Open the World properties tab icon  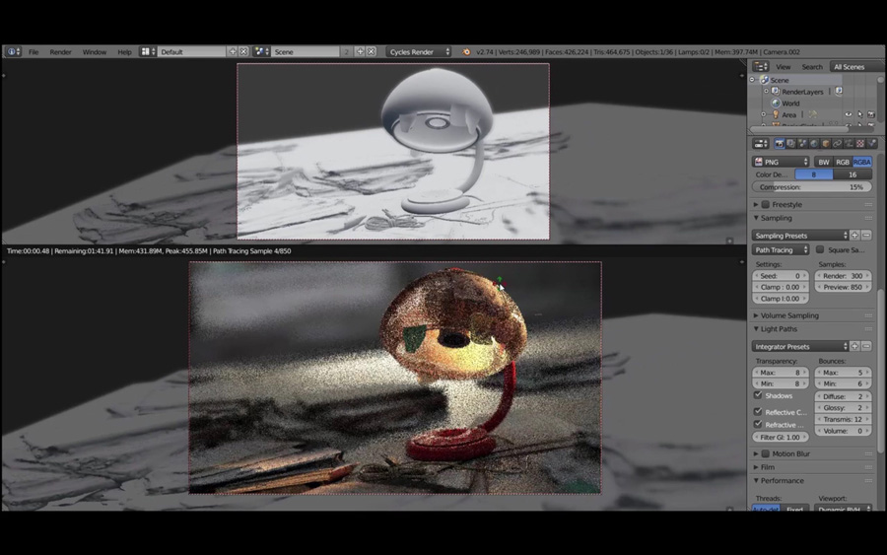tap(814, 144)
